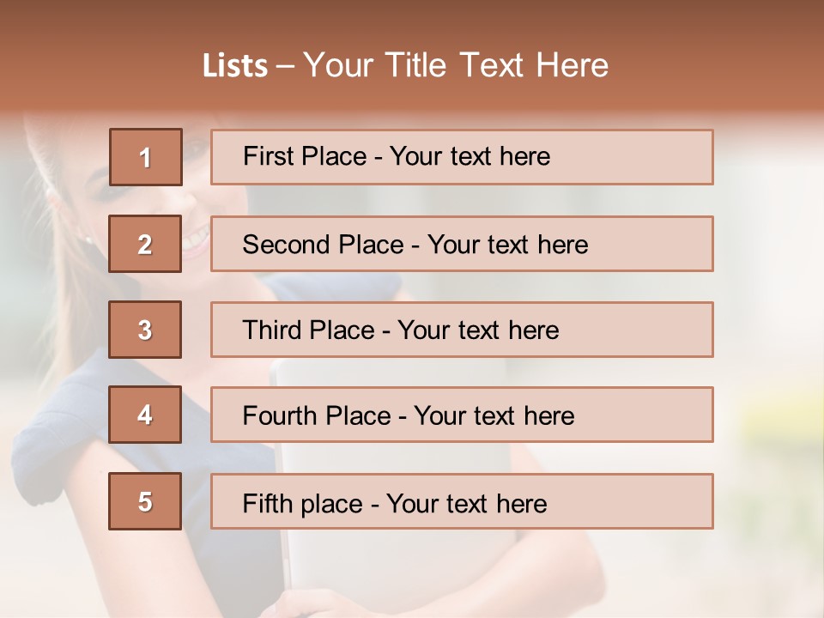Click the dash in the slide title
Image resolution: width=824 pixels, height=618 pixels.
pyautogui.click(x=286, y=66)
